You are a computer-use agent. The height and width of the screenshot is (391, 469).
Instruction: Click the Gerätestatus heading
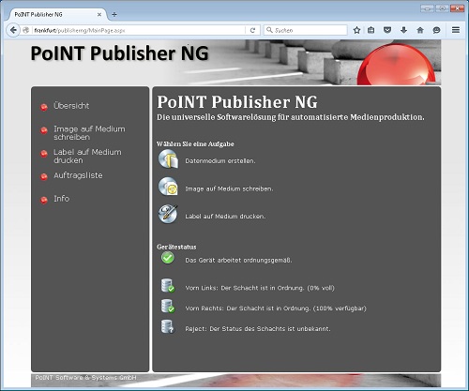click(176, 247)
